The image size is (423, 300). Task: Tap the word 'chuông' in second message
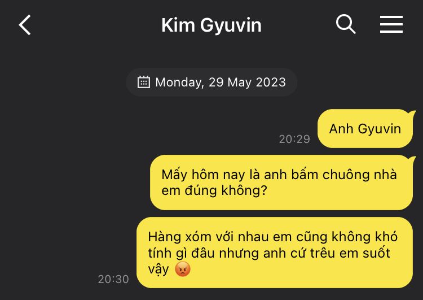click(346, 175)
